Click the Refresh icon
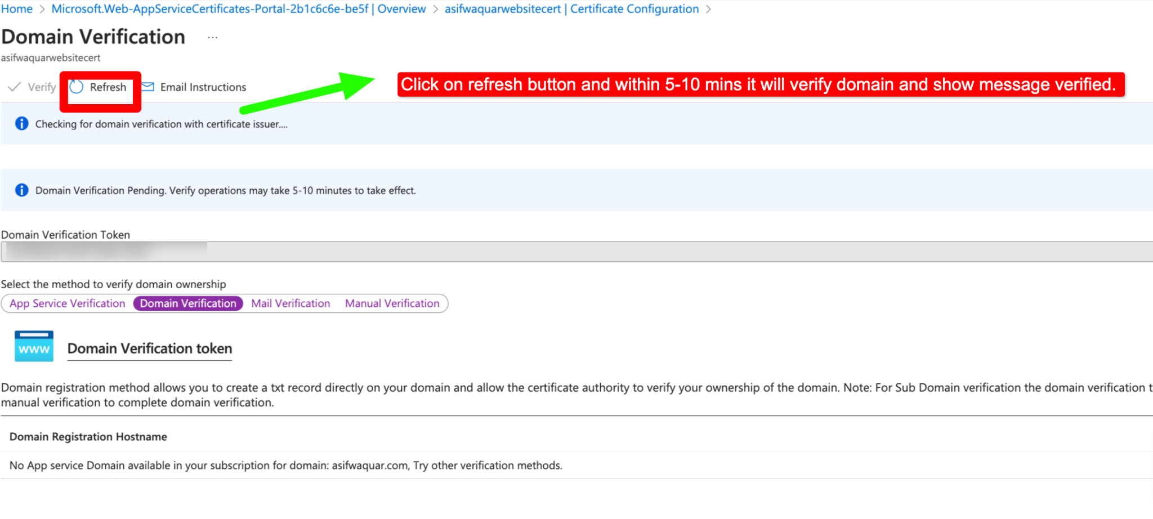This screenshot has width=1153, height=519. (77, 87)
